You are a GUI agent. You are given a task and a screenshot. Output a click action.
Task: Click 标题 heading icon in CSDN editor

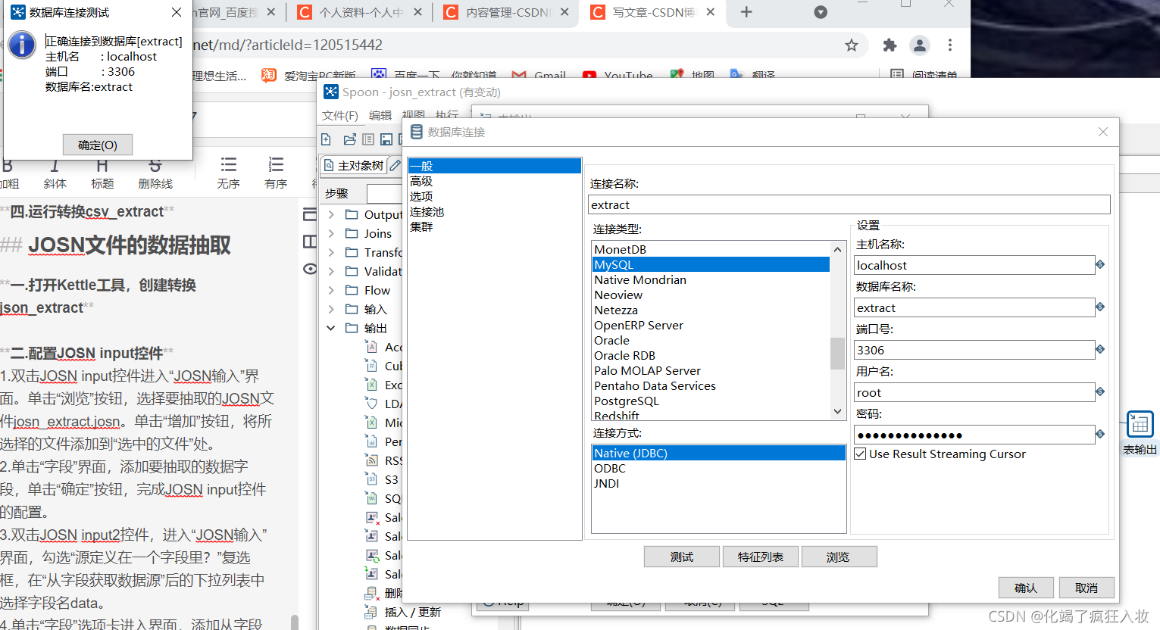click(102, 165)
